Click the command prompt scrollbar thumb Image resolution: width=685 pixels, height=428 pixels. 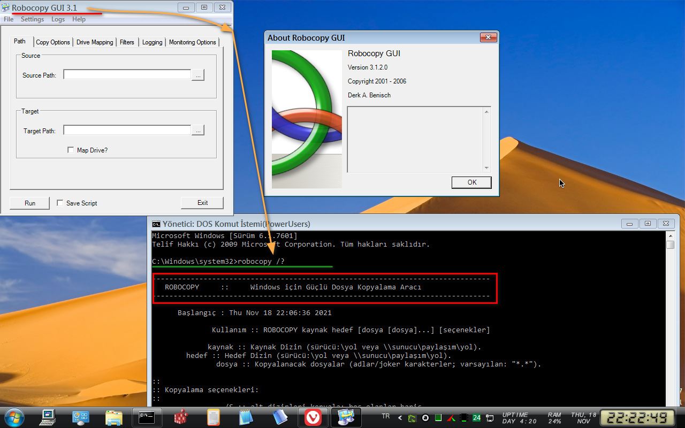(671, 245)
